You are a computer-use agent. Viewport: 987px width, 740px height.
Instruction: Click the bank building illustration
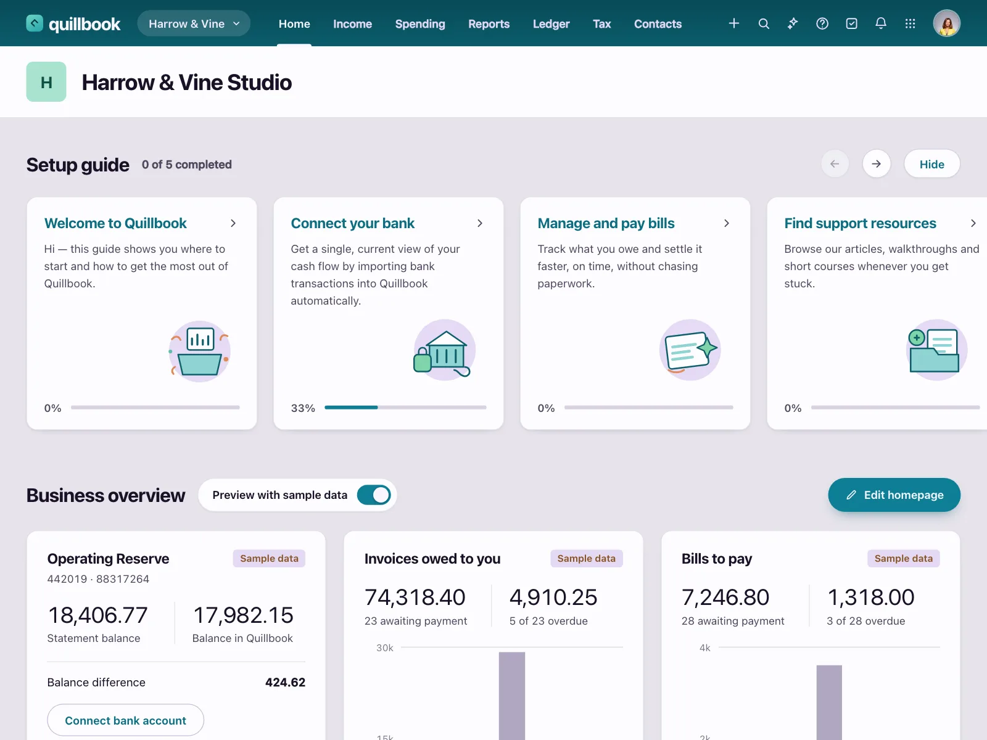(444, 349)
